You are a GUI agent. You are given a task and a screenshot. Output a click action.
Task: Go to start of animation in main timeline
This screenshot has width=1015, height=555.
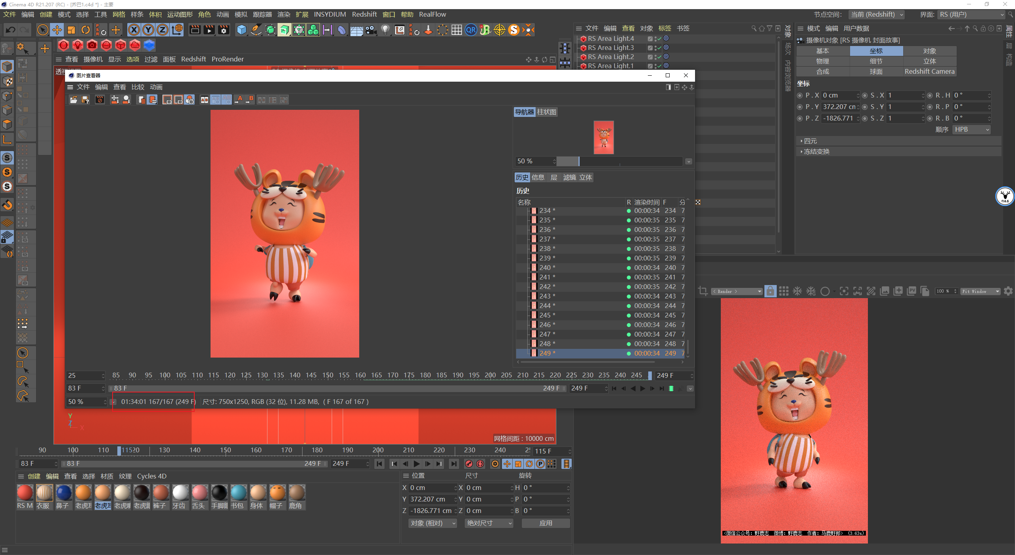(x=379, y=464)
